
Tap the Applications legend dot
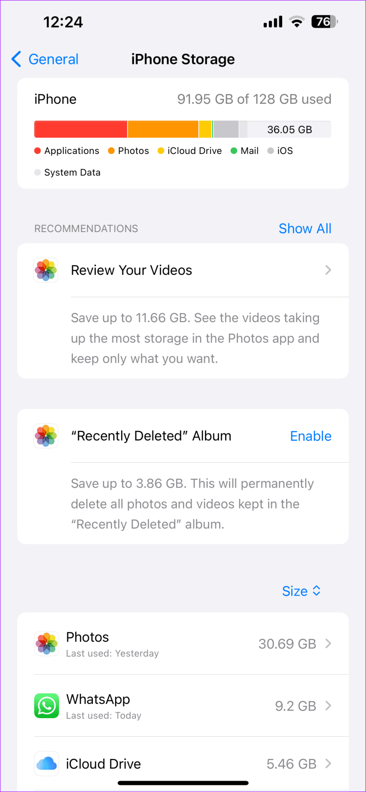point(37,151)
